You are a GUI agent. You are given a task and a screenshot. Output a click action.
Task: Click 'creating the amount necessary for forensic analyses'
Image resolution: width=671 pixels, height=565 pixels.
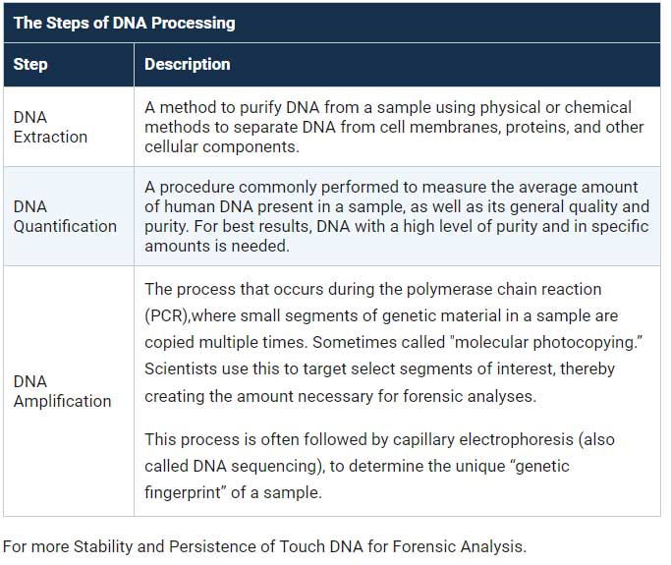[340, 396]
